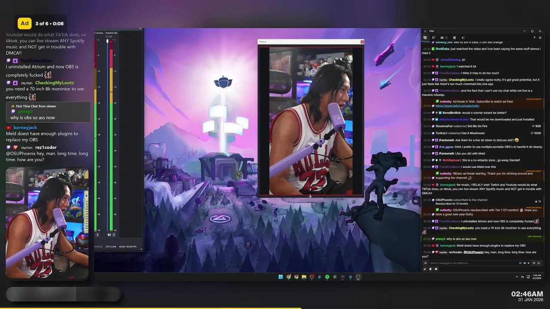Click the CPU 2.0% status readout
This screenshot has height=309, width=550.
[111, 247]
